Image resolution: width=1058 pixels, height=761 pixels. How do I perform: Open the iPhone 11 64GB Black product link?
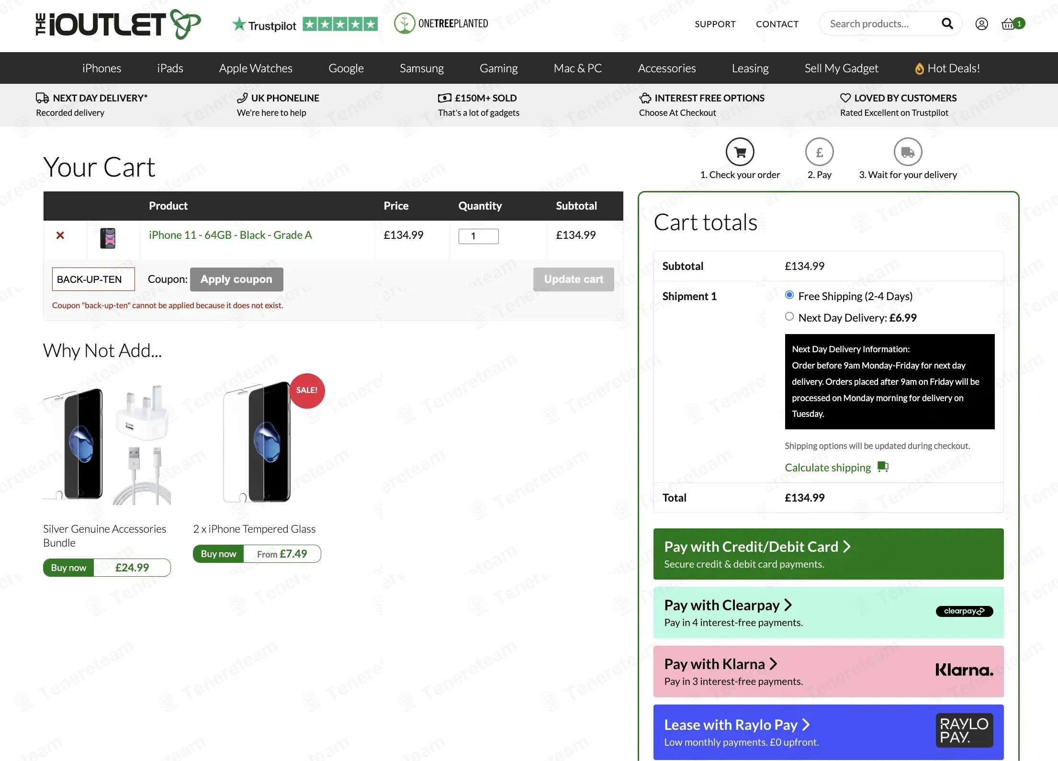(x=230, y=235)
